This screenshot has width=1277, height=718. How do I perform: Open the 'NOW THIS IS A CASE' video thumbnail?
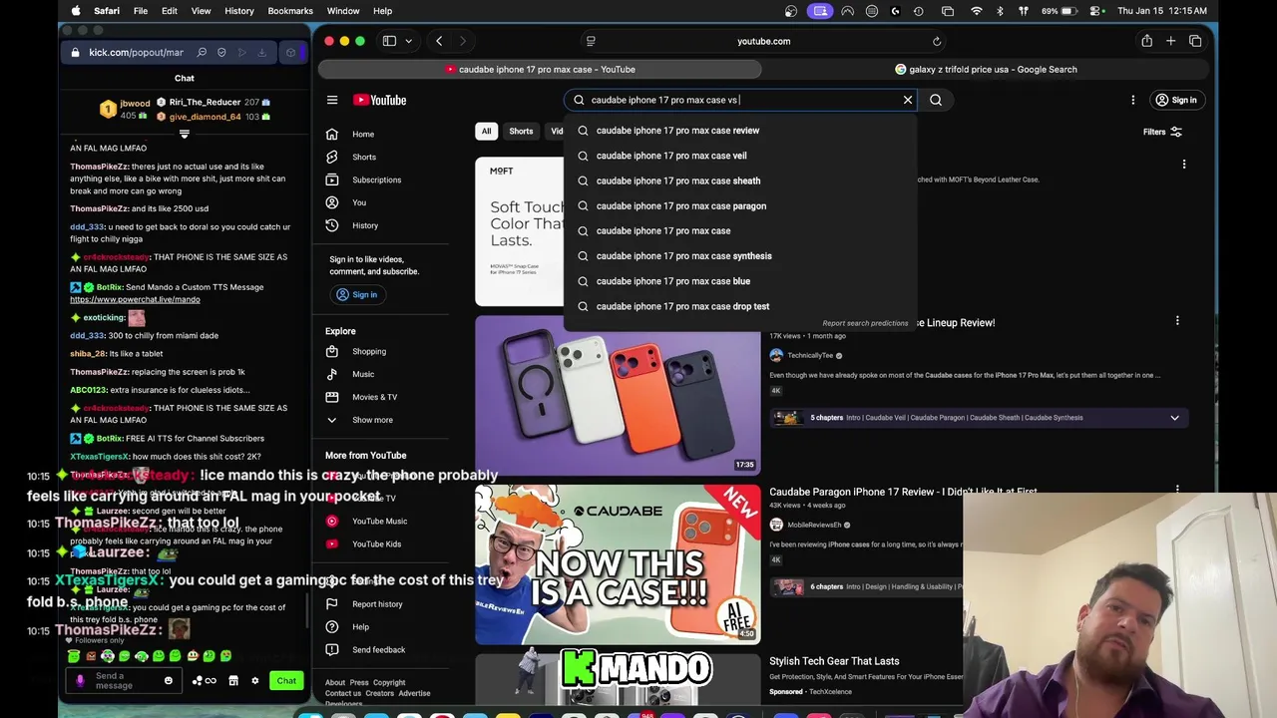(618, 564)
